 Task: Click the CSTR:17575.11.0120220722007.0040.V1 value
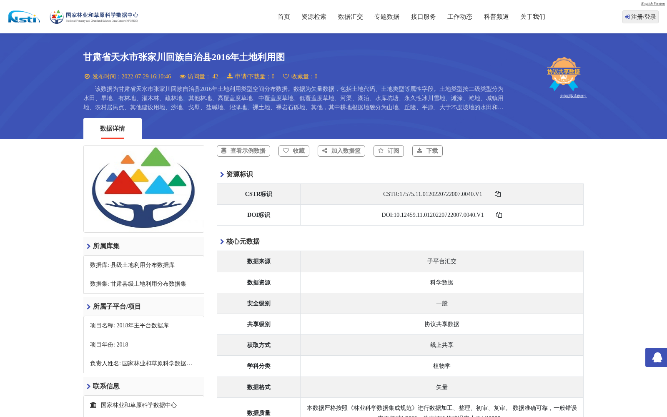pyautogui.click(x=432, y=194)
